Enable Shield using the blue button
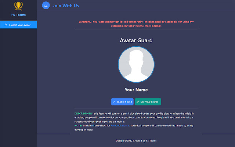Image resolution: width=235 pixels, height=147 pixels. click(x=122, y=101)
